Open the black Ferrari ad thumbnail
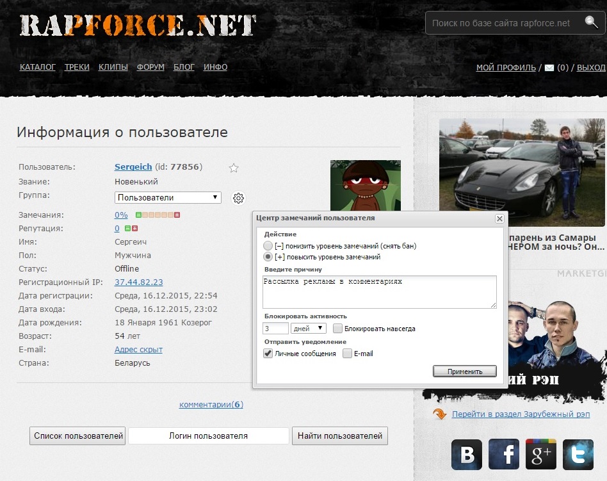 522,172
